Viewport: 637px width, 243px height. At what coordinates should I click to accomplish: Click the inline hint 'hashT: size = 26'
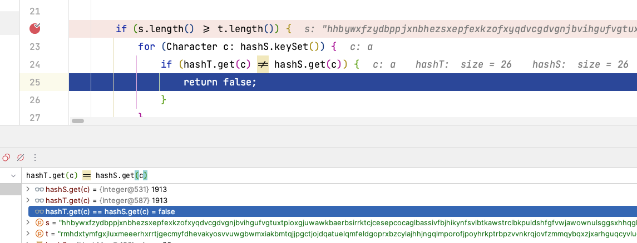tap(463, 64)
